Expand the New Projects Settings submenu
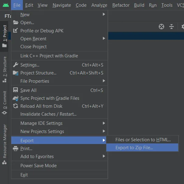Viewport: 184px width, 184px height. [x=59, y=131]
